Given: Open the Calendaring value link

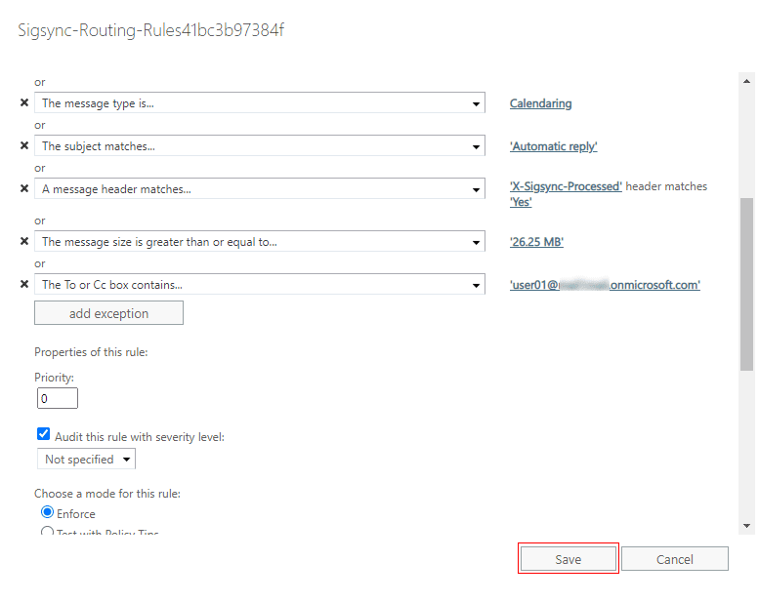Looking at the screenshot, I should [540, 103].
